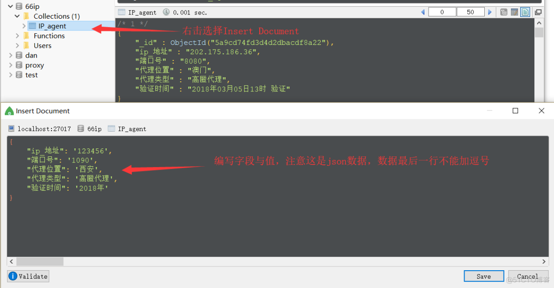Screen dimensions: 554x288
Task: Go to previous page of results
Action: coord(423,12)
